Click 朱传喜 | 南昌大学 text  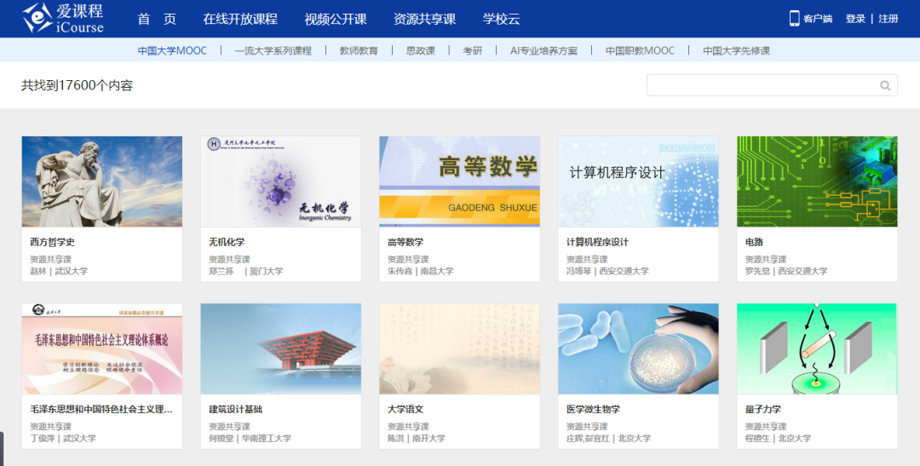click(421, 271)
